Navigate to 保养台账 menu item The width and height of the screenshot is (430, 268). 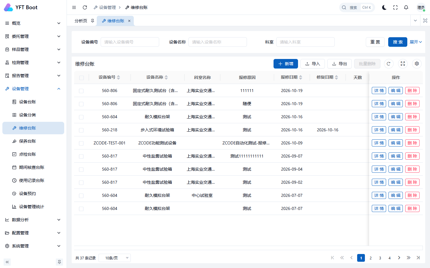click(33, 141)
